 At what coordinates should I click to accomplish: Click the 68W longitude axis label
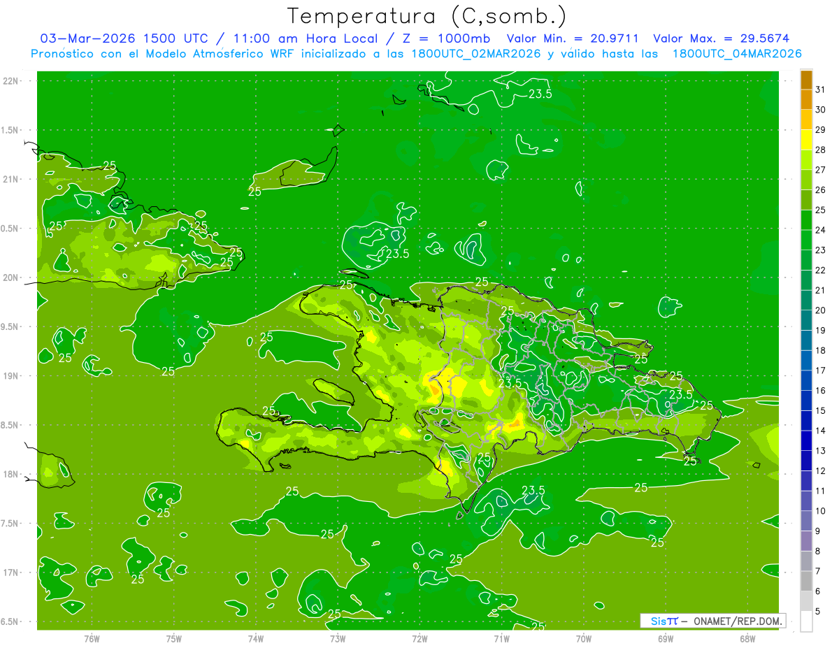coord(747,638)
